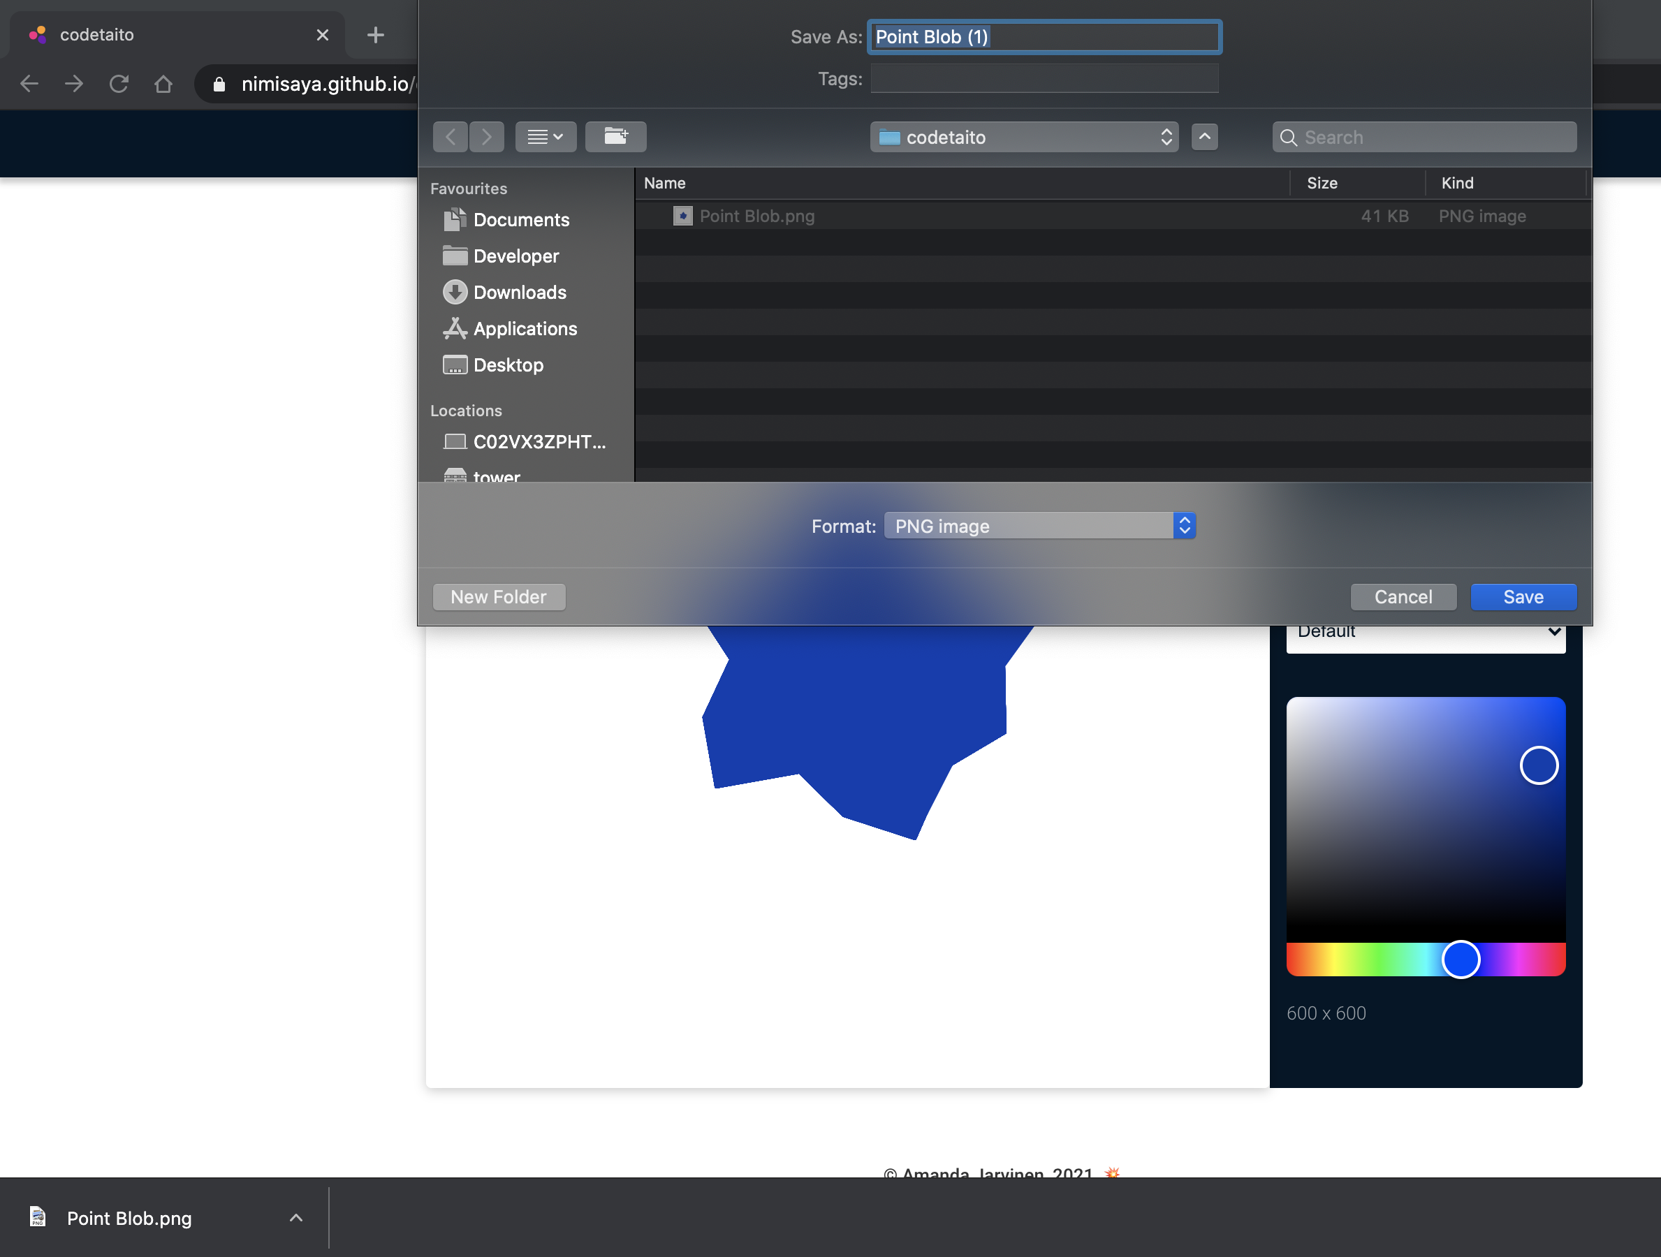The height and width of the screenshot is (1257, 1661).
Task: Open Downloads in the Favourites sidebar
Action: tap(519, 292)
